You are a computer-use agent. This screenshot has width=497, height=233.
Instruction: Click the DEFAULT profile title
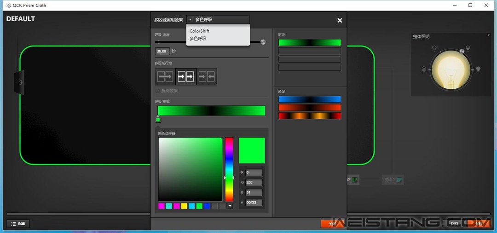pyautogui.click(x=21, y=19)
